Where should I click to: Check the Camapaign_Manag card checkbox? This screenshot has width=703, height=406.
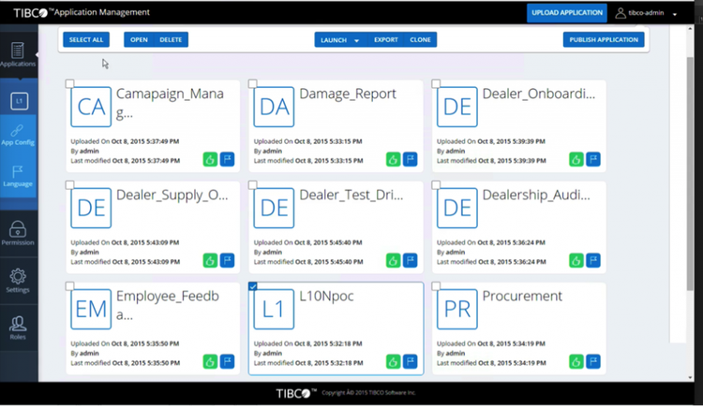(x=69, y=83)
